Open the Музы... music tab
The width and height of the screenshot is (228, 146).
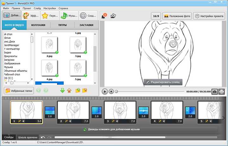tap(69, 15)
